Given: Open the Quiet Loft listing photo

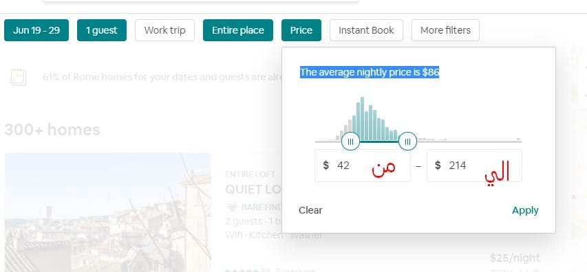Looking at the screenshot, I should coord(108,213).
